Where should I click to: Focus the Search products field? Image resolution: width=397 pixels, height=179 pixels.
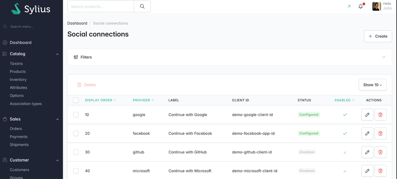click(x=100, y=6)
